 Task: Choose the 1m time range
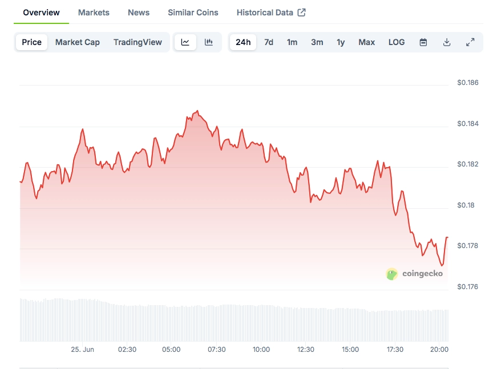[x=292, y=42]
